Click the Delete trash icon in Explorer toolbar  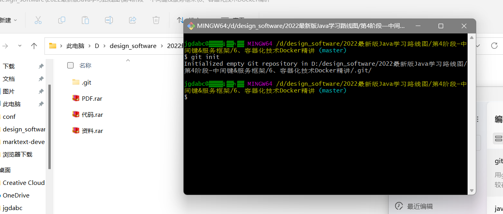click(156, 20)
